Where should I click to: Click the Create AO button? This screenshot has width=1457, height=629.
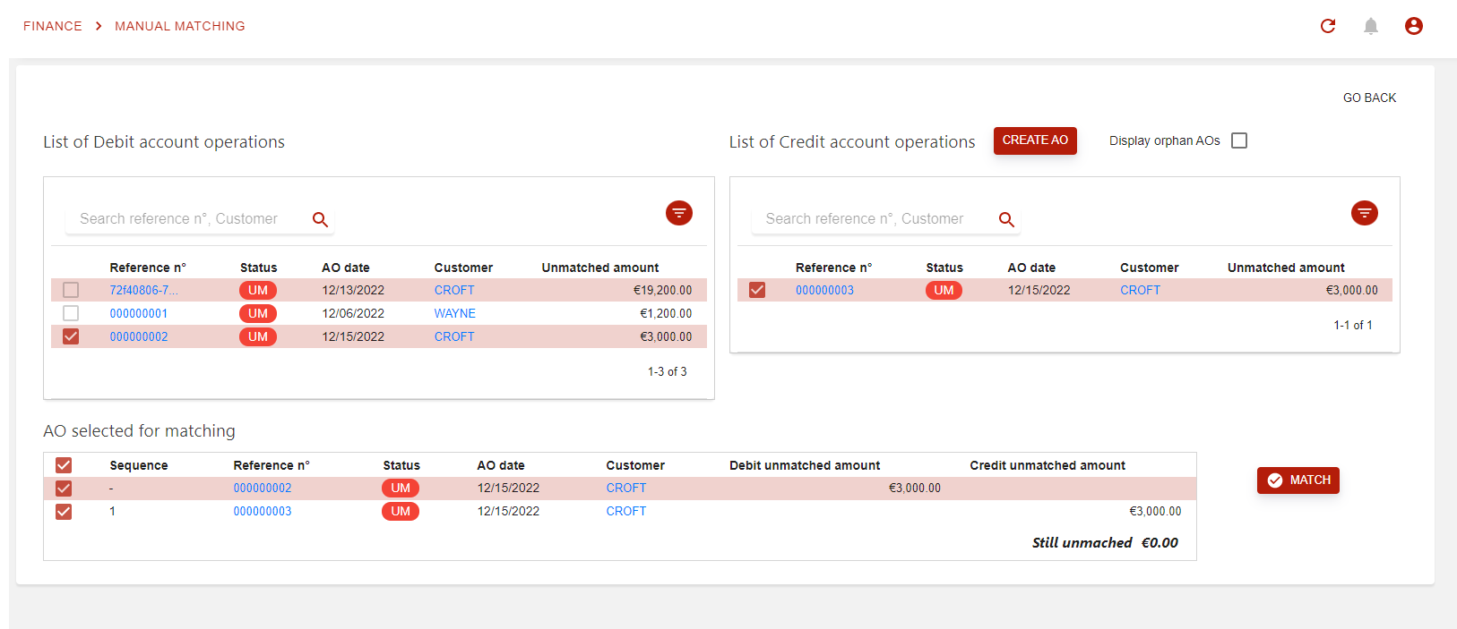(1035, 140)
